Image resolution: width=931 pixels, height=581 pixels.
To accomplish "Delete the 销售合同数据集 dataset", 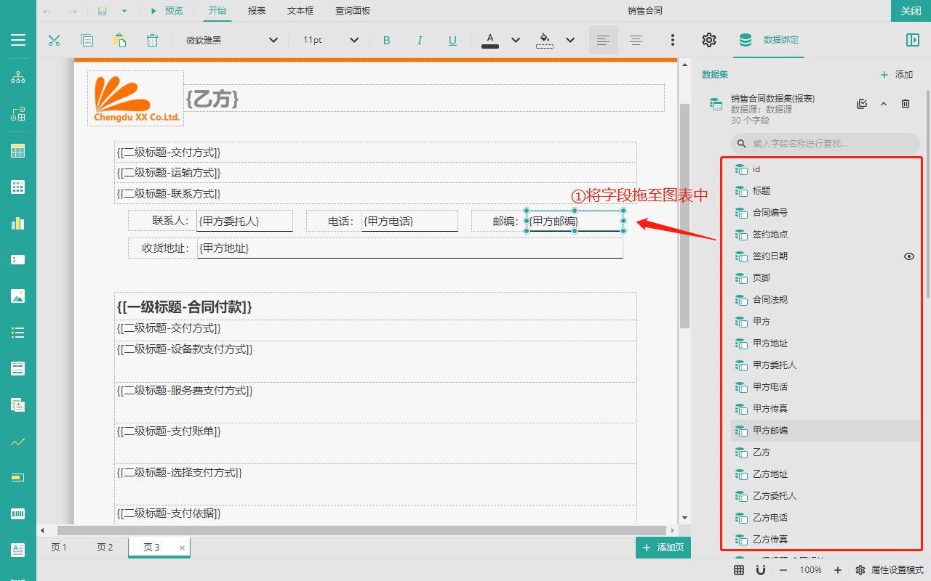I will click(x=906, y=104).
